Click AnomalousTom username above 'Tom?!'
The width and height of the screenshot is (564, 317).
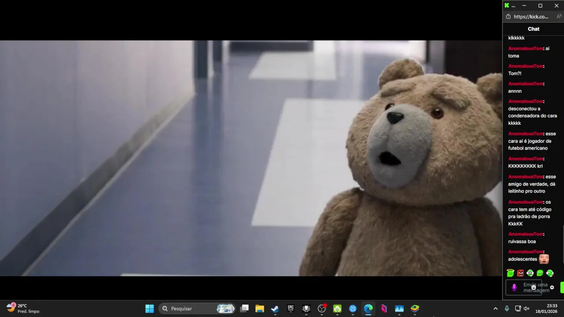(526, 66)
